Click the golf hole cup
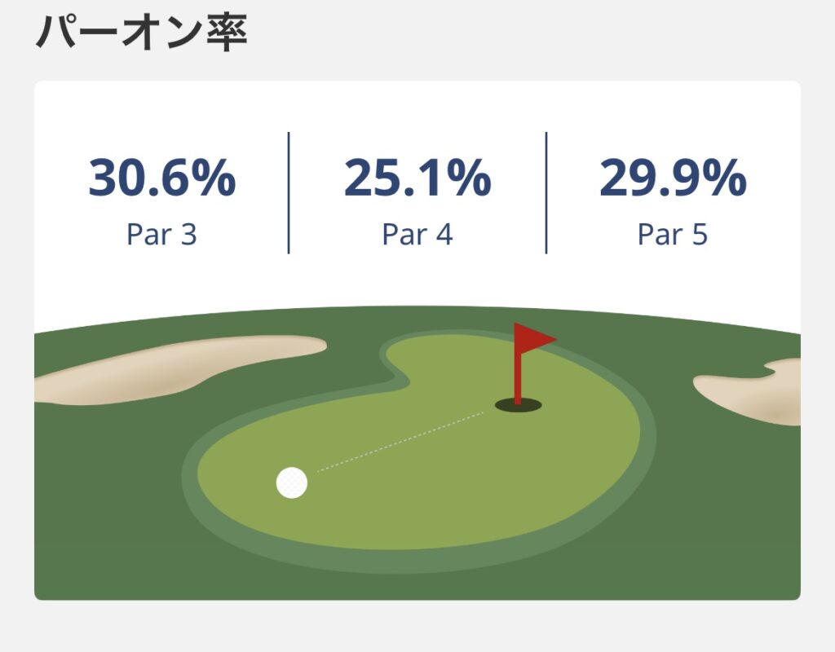The image size is (835, 652). tap(518, 404)
